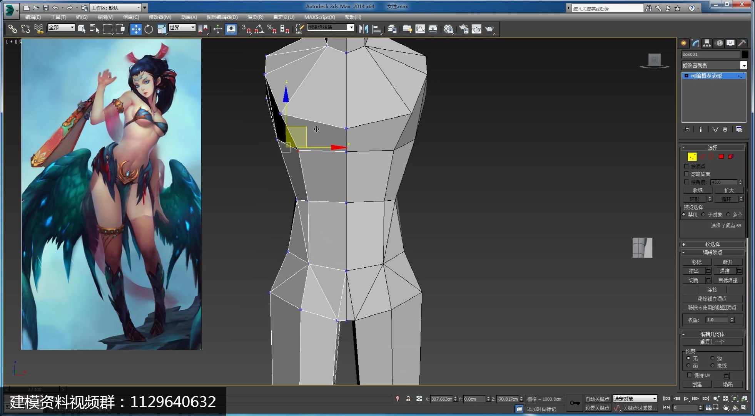Switch to Utilities hammer tab
This screenshot has height=416, width=755.
pyautogui.click(x=742, y=43)
